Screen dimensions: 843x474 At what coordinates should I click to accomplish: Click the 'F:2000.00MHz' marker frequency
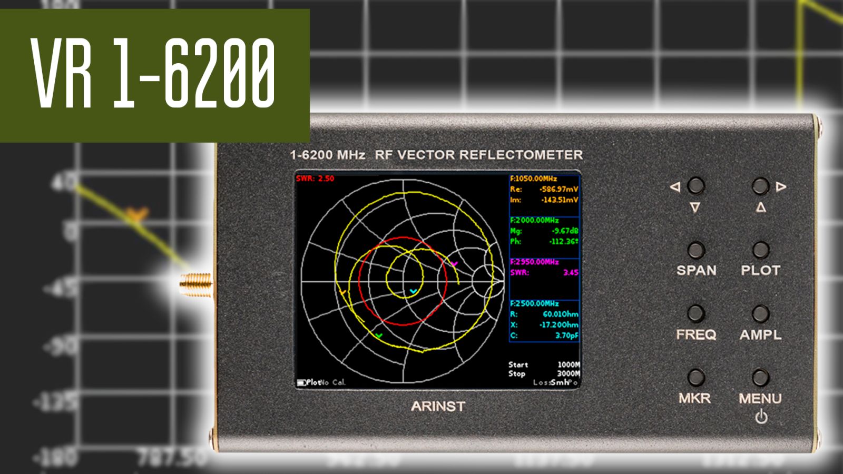534,220
